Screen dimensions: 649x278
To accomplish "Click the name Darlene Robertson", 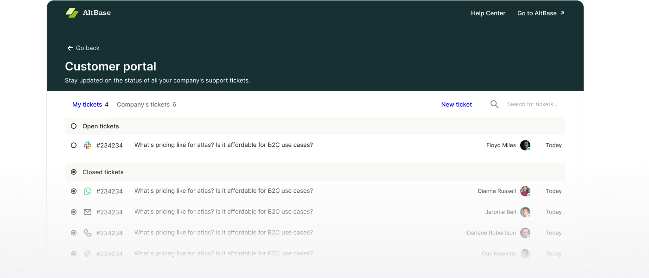I will [491, 233].
